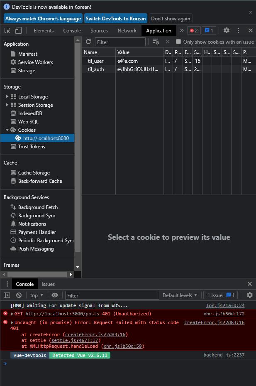256x386 pixels.
Task: Click the blue messages counter badge showing 1
Action: point(209,30)
